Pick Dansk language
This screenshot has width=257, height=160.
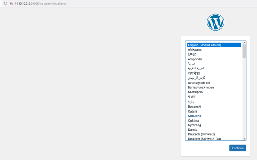coord(214,129)
